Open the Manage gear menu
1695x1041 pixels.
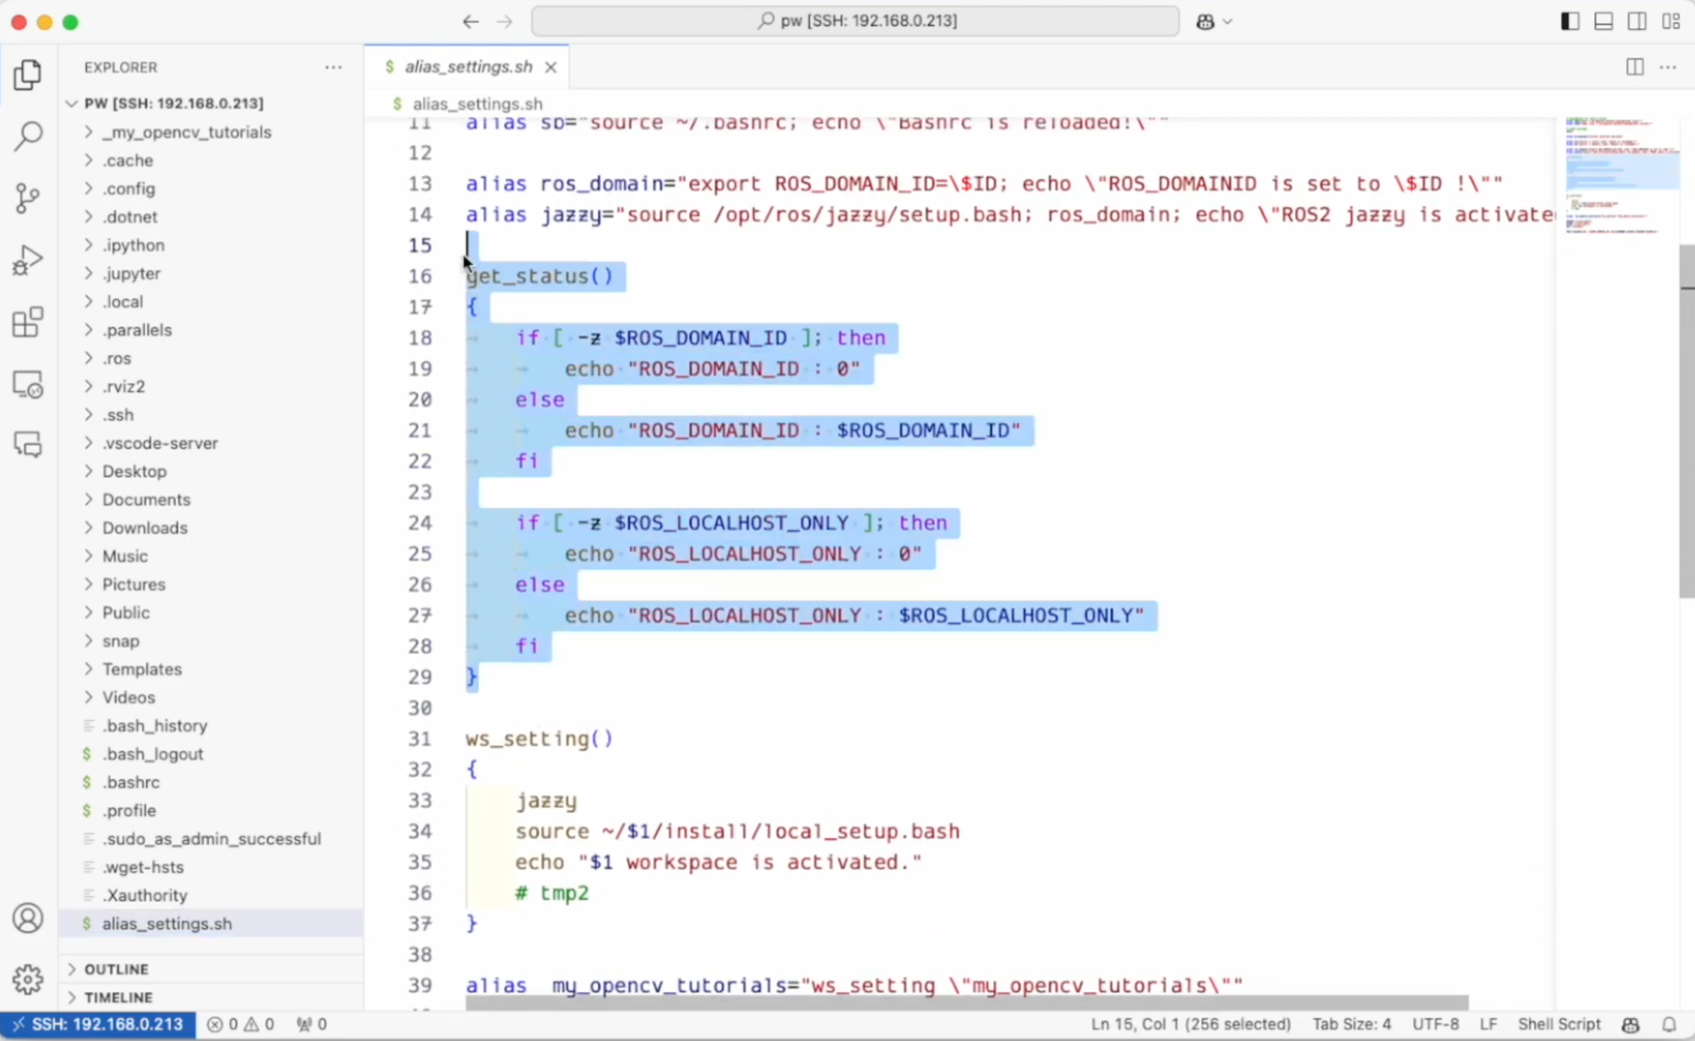[28, 979]
